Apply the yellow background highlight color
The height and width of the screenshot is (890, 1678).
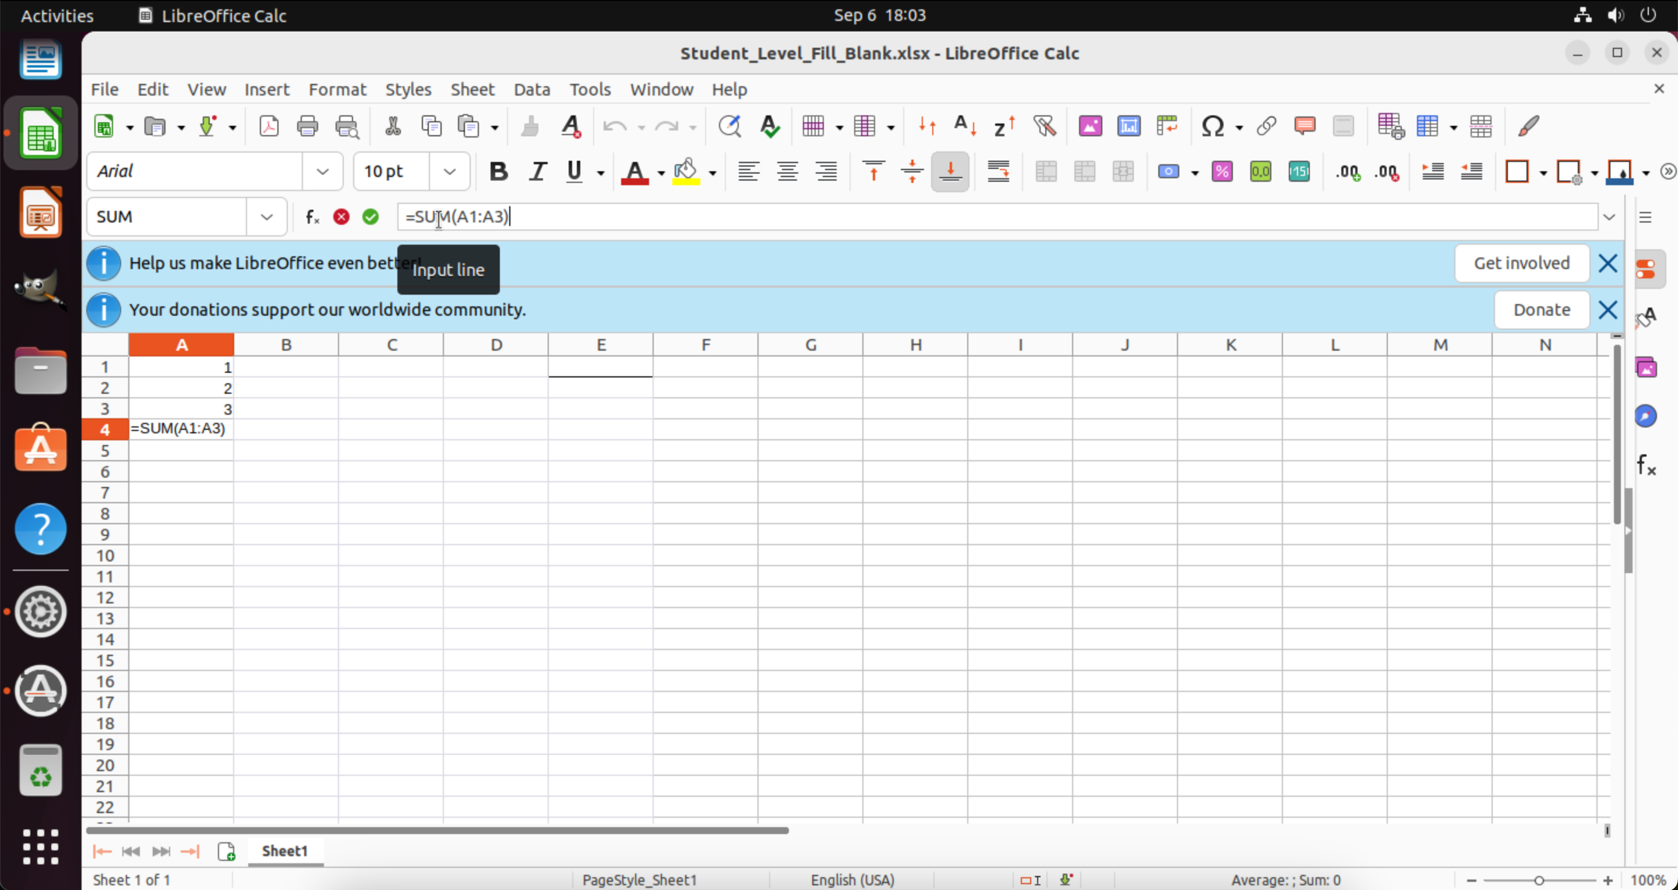click(x=686, y=172)
